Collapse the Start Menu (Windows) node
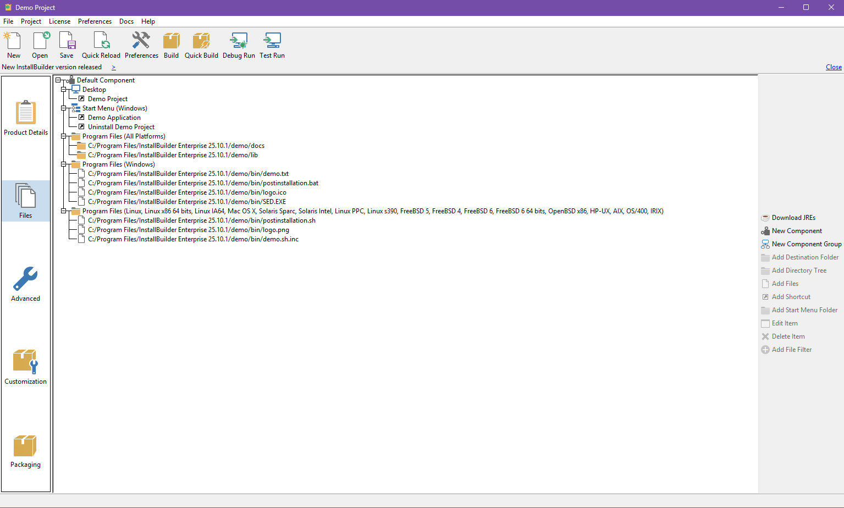The width and height of the screenshot is (844, 508). (x=63, y=108)
